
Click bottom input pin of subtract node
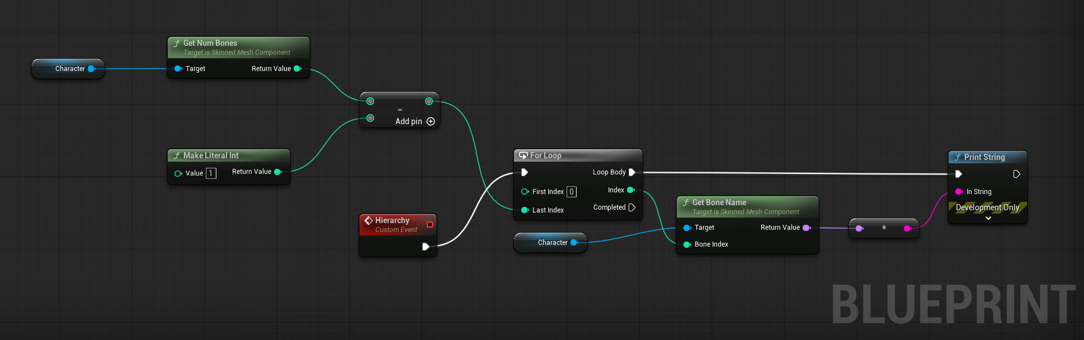(x=370, y=118)
